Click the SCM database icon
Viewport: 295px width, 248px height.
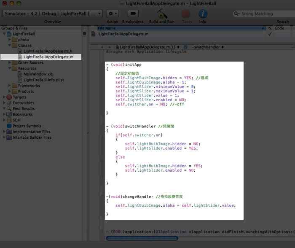[9, 120]
